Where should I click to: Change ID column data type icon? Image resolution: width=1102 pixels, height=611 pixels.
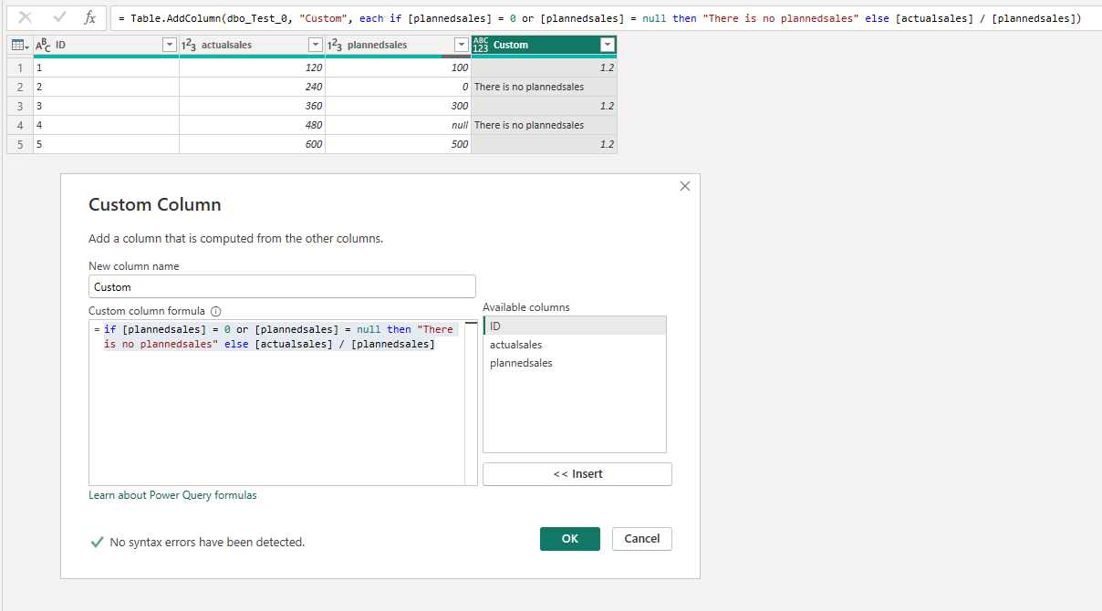click(x=43, y=45)
